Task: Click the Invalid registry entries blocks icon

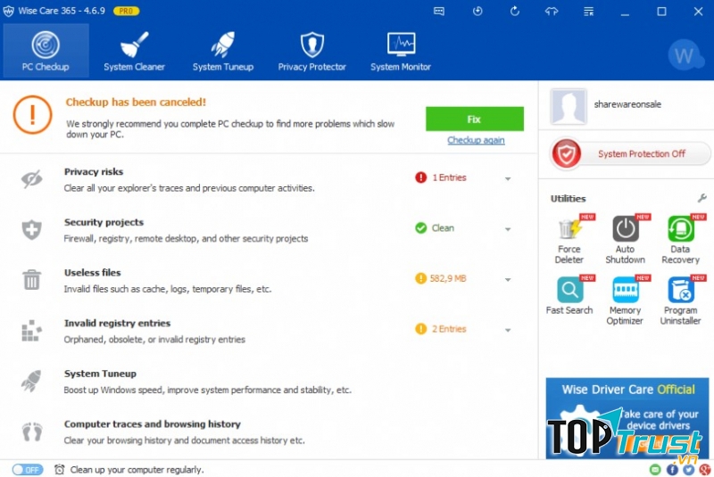Action: point(31,330)
